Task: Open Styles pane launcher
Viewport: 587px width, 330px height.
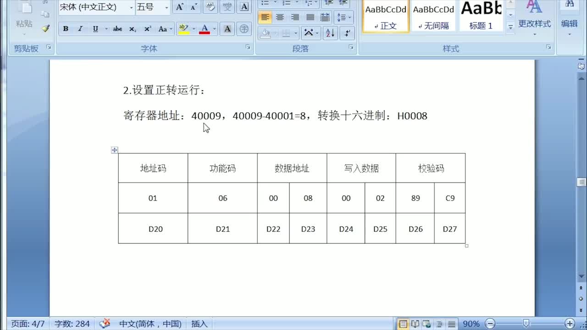Action: click(x=548, y=47)
